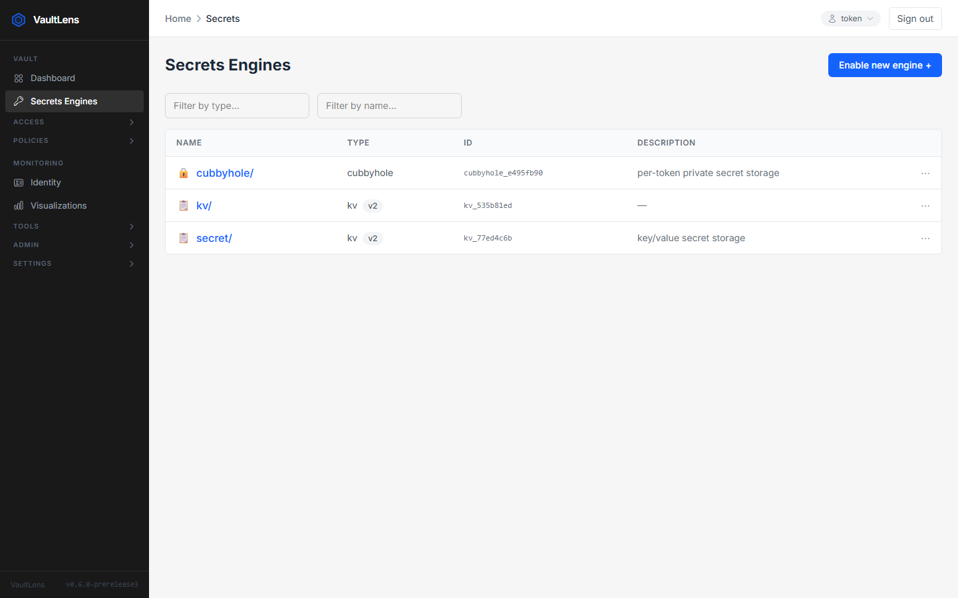Open the token user dropdown
This screenshot has width=958, height=598.
coord(850,19)
